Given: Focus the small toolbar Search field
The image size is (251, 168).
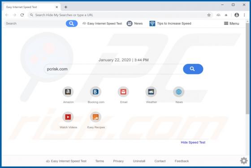Looking at the screenshot, I should point(35,23).
